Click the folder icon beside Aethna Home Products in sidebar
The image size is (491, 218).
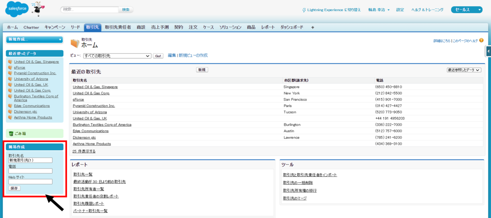coord(10,118)
